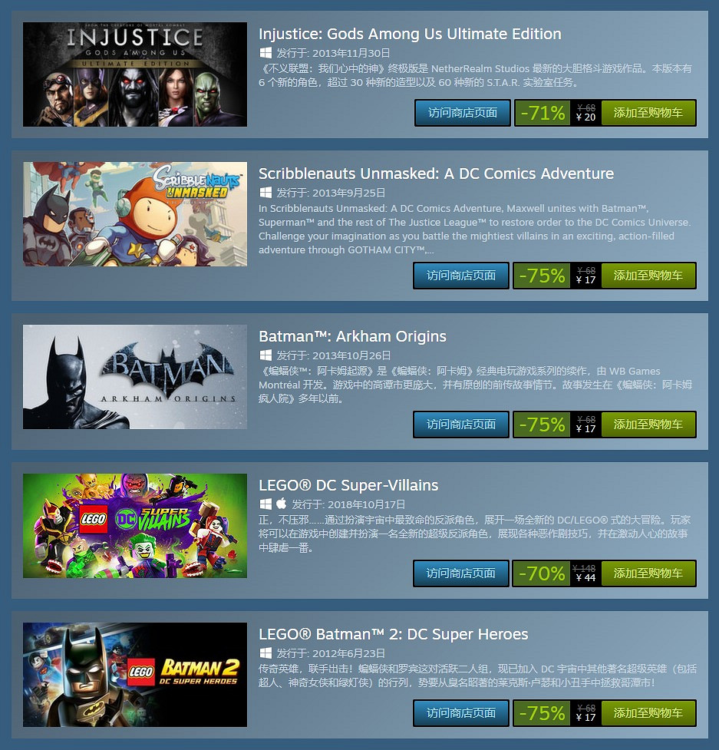
Task: Open Scribblenauts Unmasked cover image
Action: pyautogui.click(x=135, y=214)
